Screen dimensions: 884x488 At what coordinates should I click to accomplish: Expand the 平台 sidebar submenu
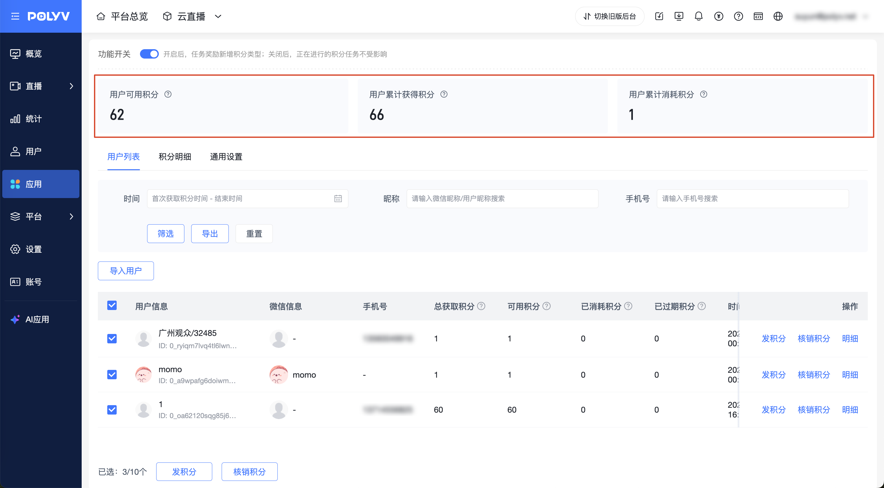pyautogui.click(x=71, y=216)
